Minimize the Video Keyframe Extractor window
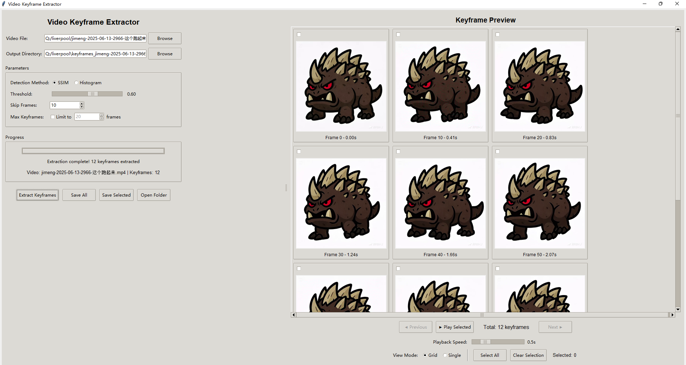 click(x=645, y=4)
